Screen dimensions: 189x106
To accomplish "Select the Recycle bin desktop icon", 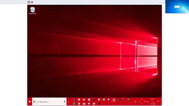I will click(x=32, y=11).
